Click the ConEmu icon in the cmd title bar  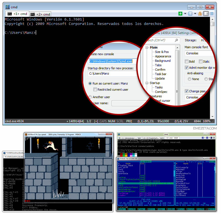point(7,7)
